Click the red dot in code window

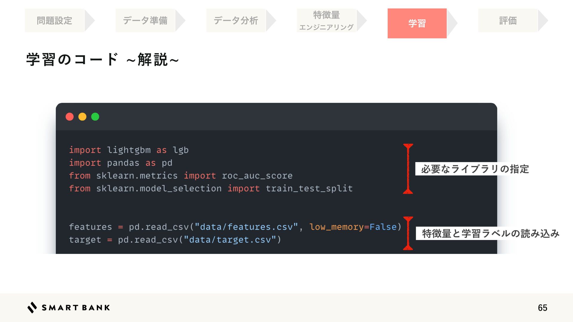(x=70, y=117)
